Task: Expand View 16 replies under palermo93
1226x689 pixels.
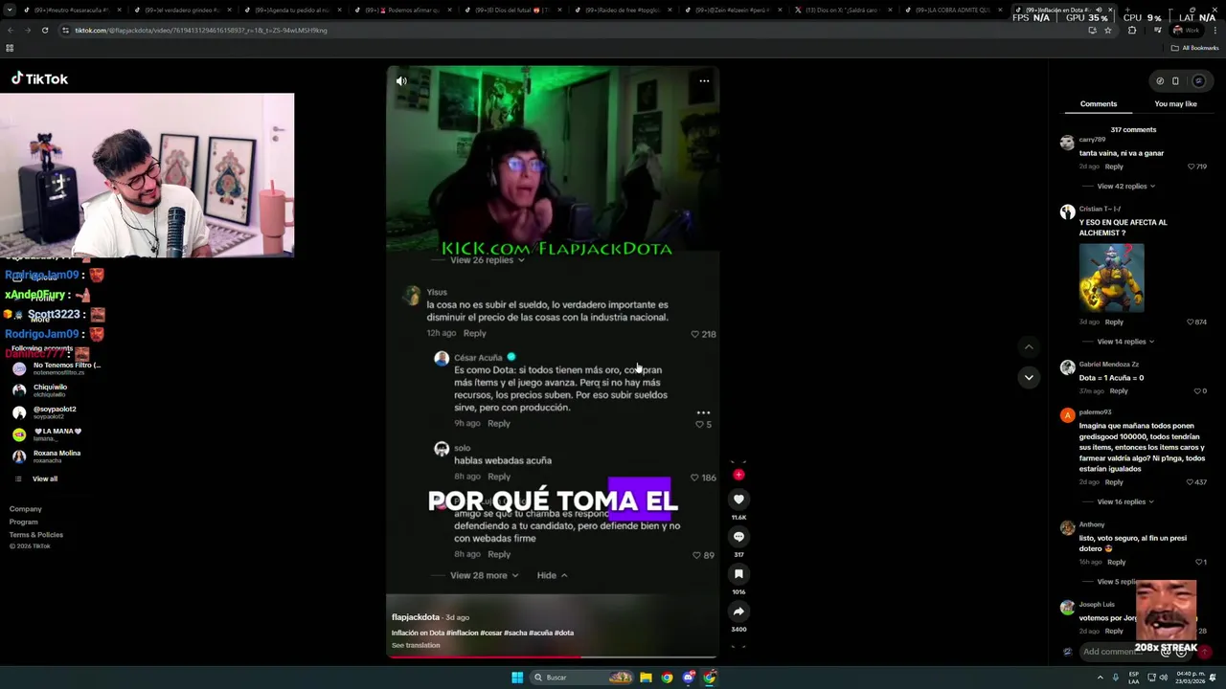Action: [1125, 501]
